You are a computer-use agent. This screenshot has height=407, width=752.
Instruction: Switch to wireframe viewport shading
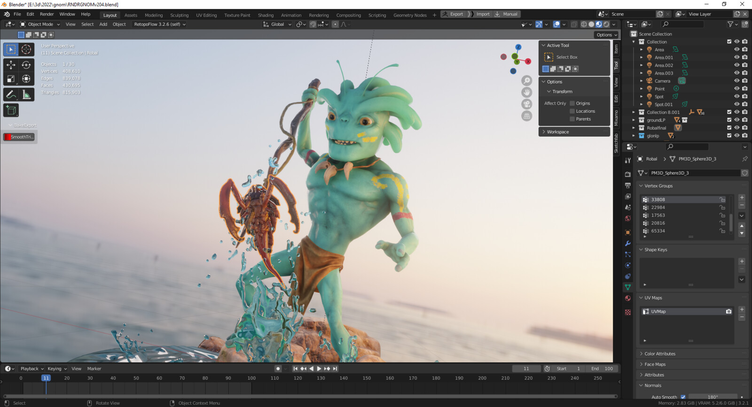[584, 24]
